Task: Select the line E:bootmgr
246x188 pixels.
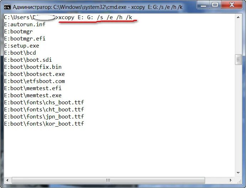Action: [x=19, y=32]
